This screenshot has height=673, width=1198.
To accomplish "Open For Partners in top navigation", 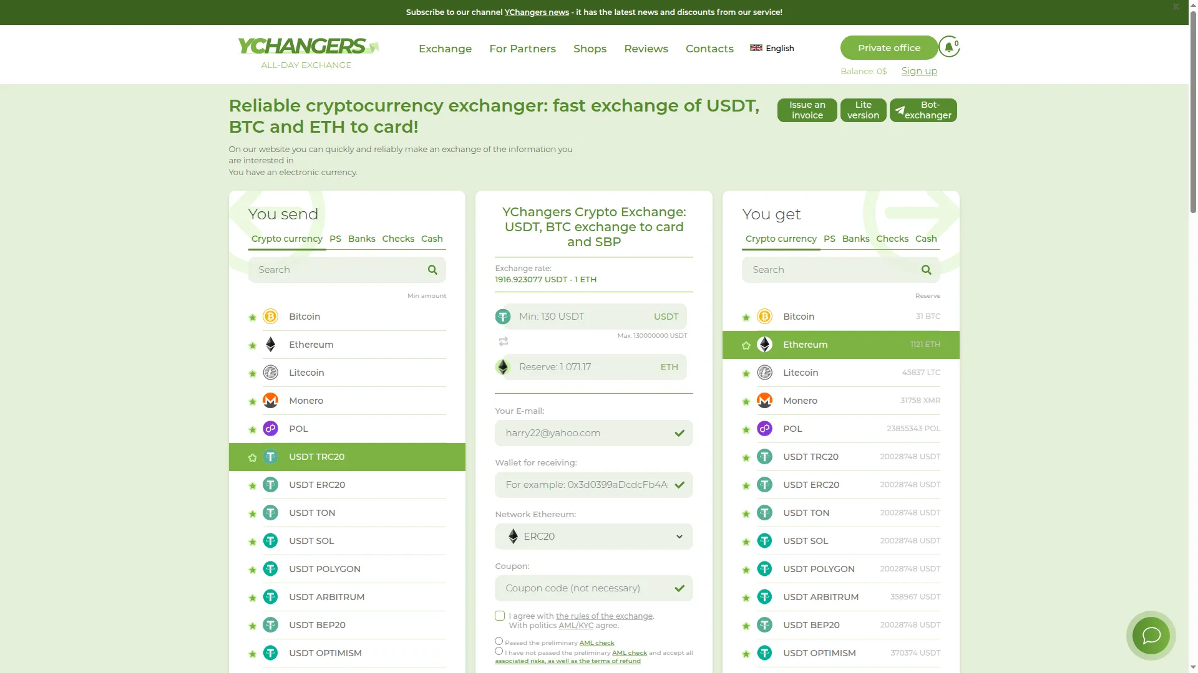I will click(x=522, y=49).
